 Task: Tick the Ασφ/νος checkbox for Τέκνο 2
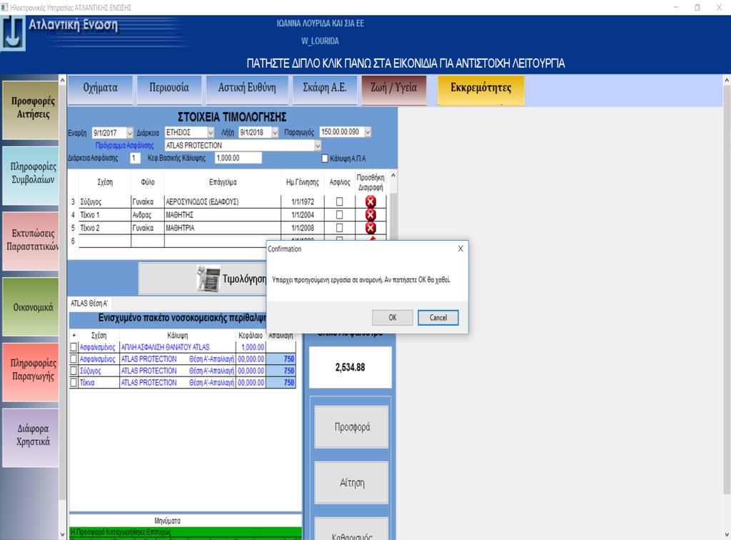339,228
